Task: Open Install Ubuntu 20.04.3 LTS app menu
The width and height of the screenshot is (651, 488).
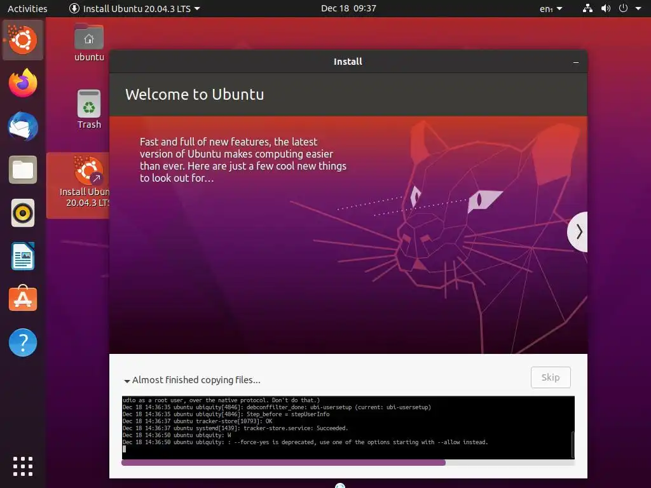Action: coord(134,8)
